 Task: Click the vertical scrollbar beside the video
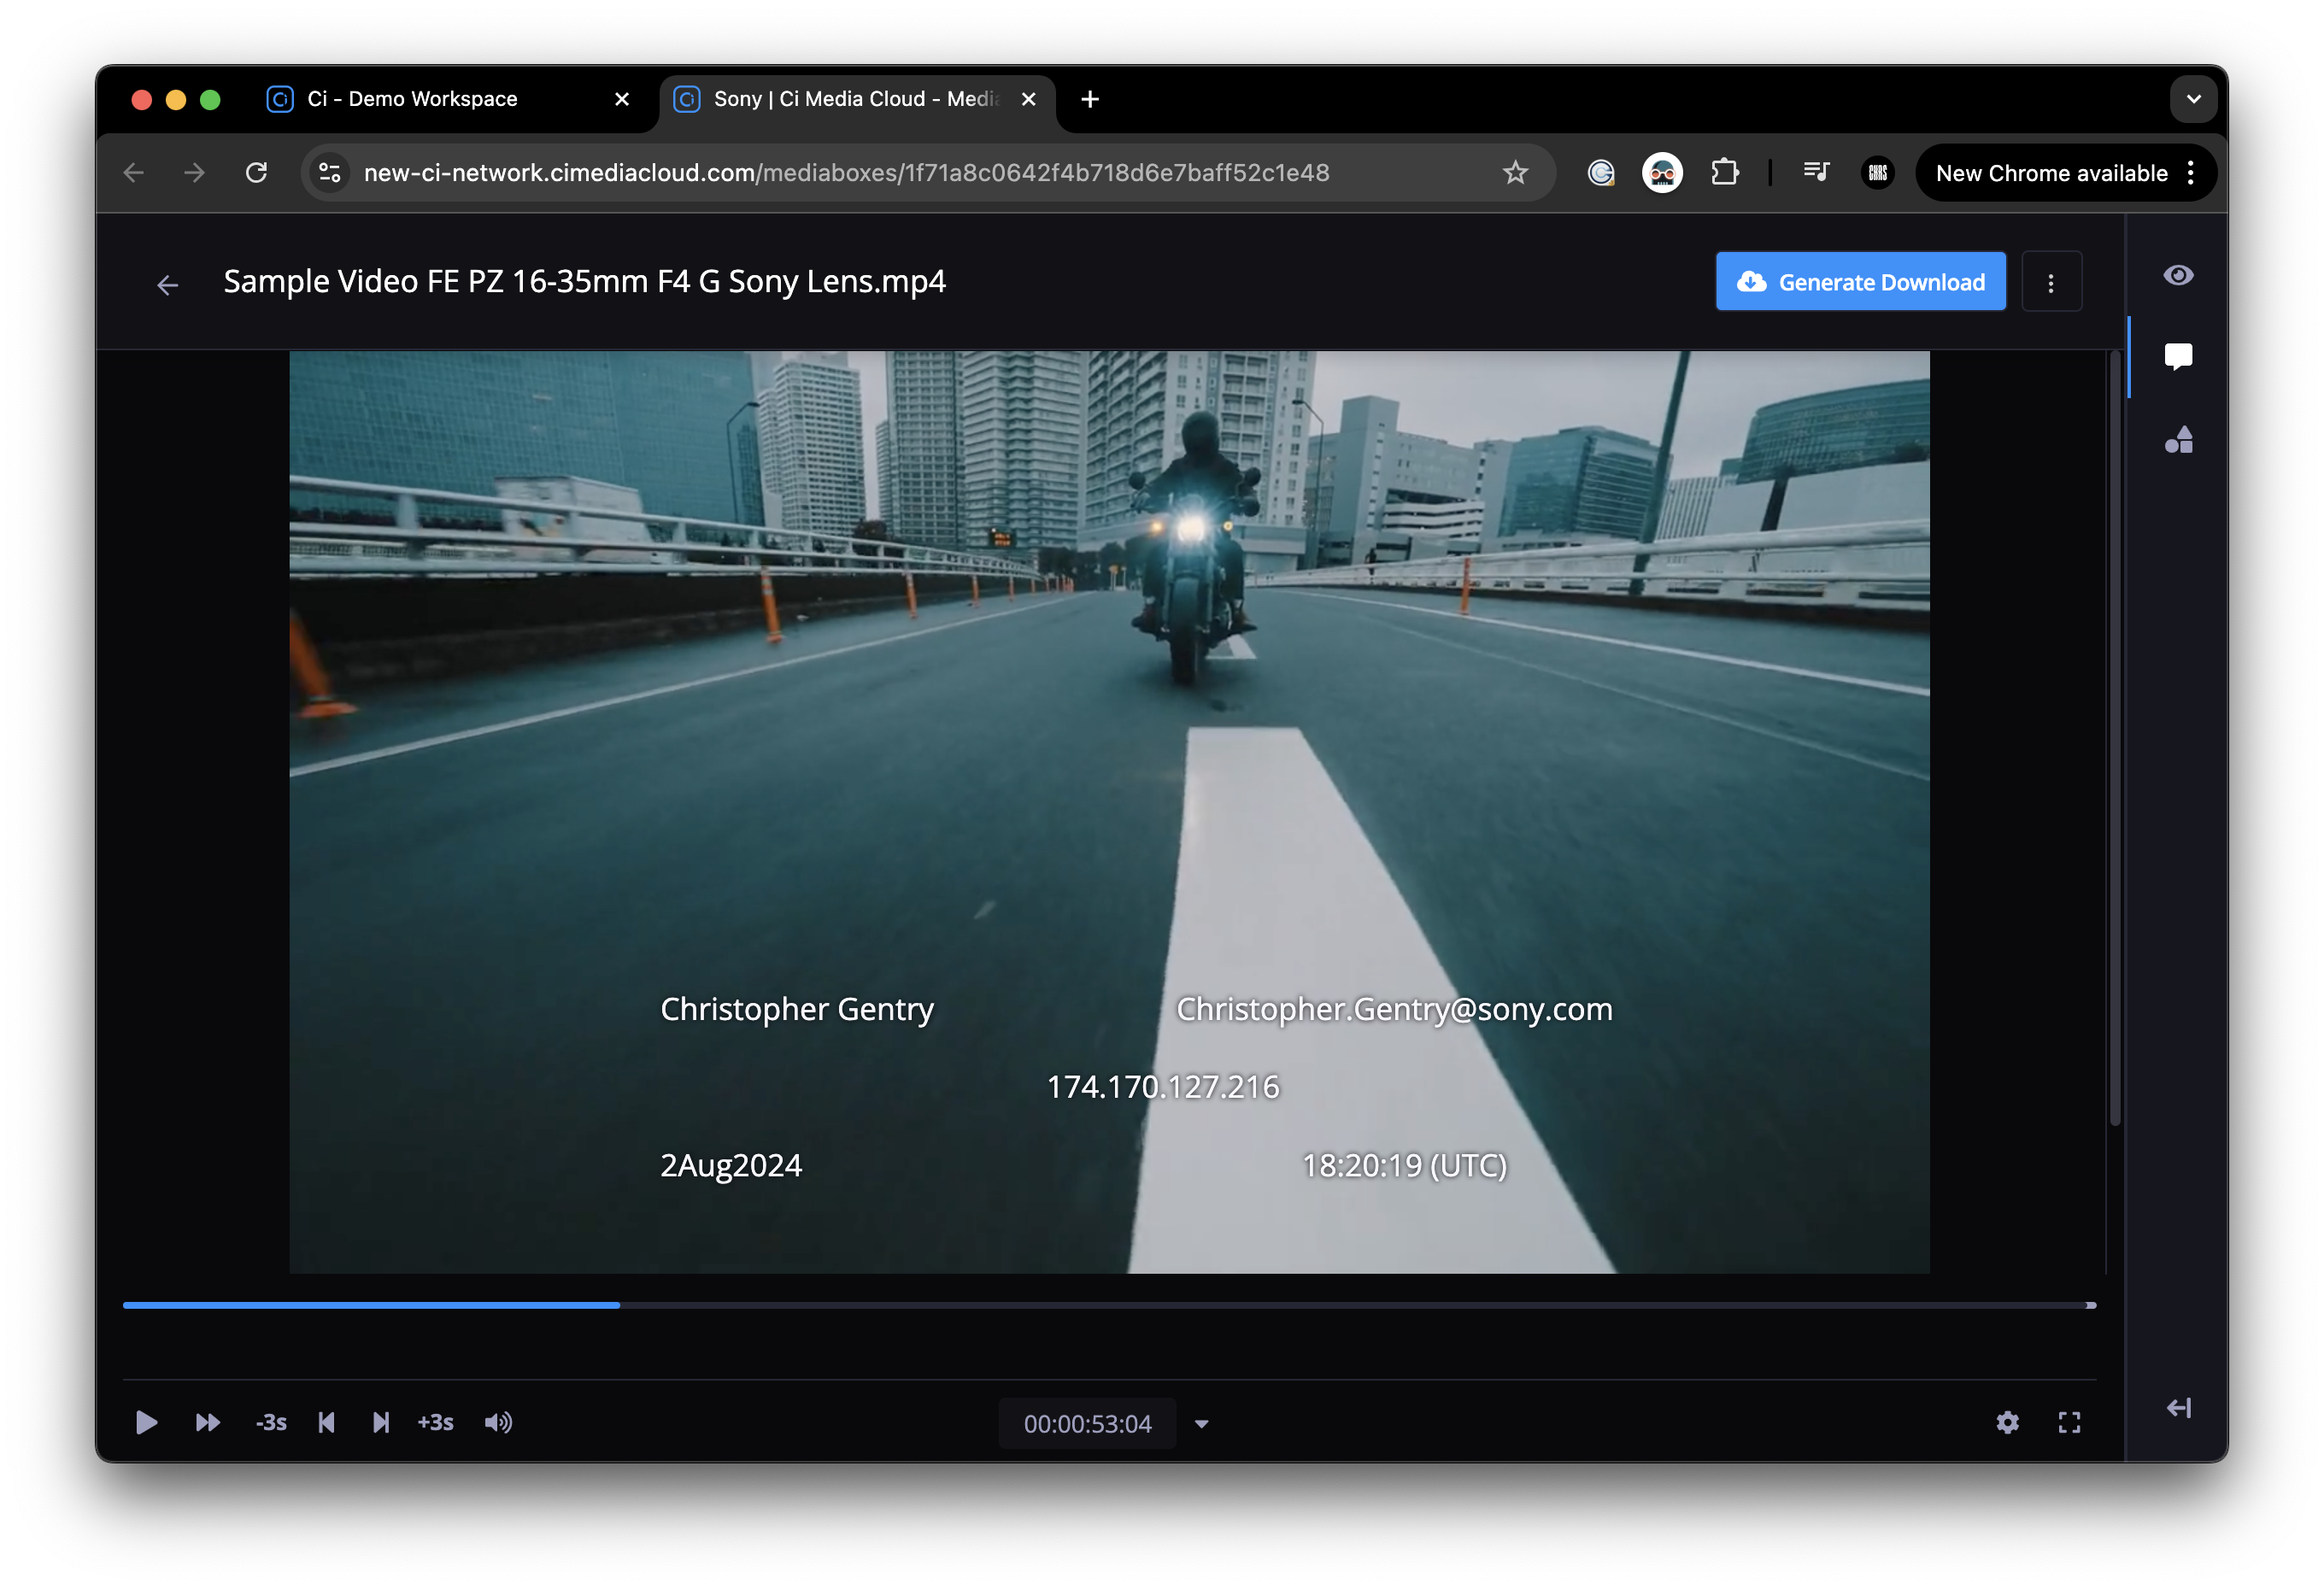[x=2114, y=737]
